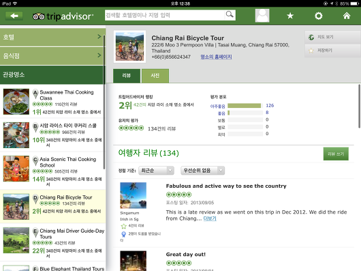
Task: Open Asia Scenic Thai Cooking School thumbnail
Action: coord(16,169)
